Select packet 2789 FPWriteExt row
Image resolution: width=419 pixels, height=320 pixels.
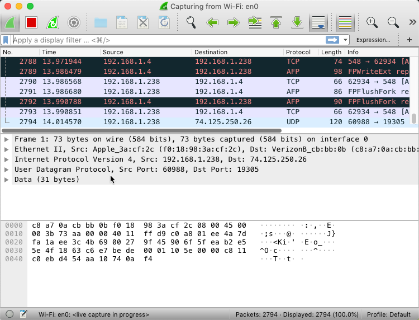(x=205, y=72)
